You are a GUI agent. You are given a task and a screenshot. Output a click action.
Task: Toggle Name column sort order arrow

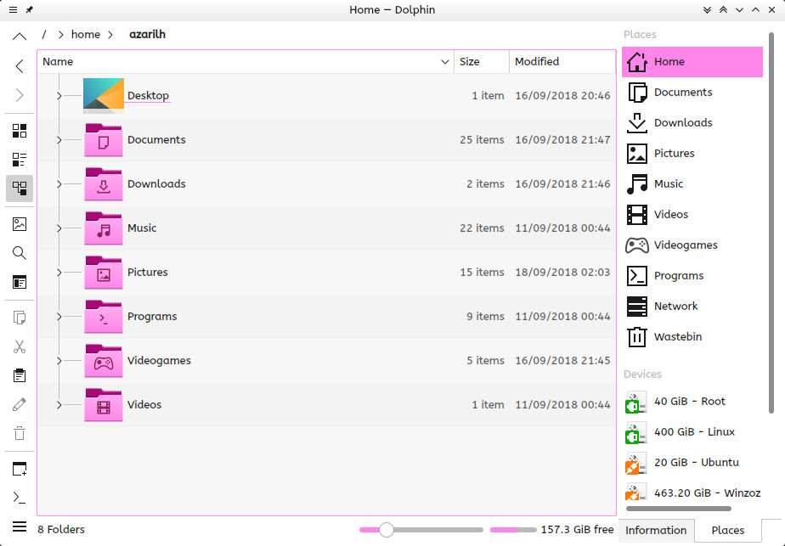pos(444,61)
